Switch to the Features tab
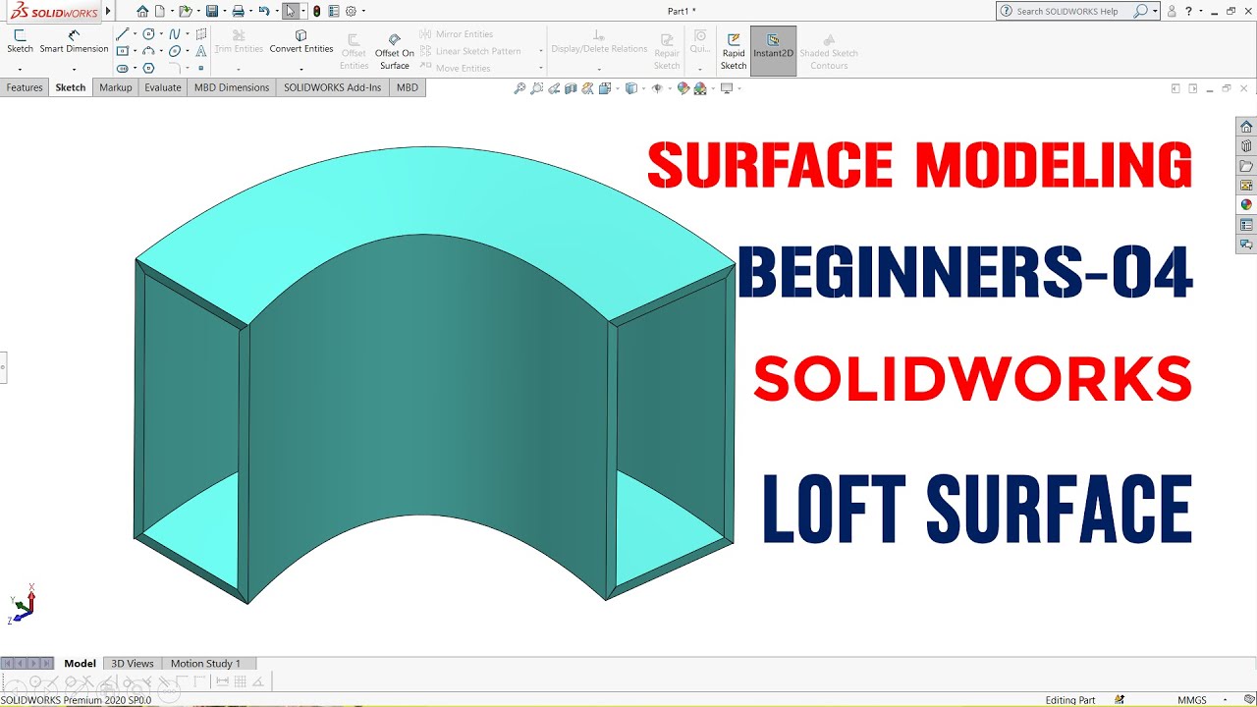 click(25, 87)
